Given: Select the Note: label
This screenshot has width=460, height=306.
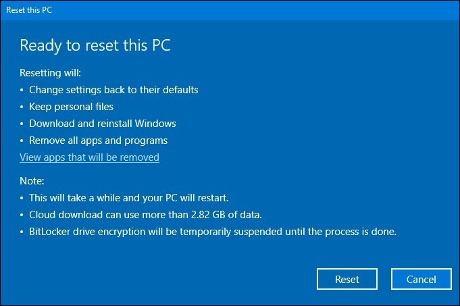Looking at the screenshot, I should pyautogui.click(x=32, y=181).
